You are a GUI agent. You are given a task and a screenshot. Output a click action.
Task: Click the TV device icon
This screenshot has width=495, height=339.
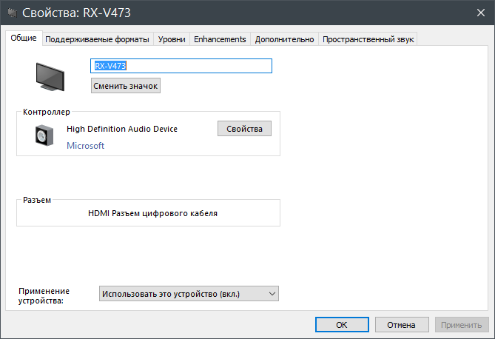pyautogui.click(x=50, y=77)
